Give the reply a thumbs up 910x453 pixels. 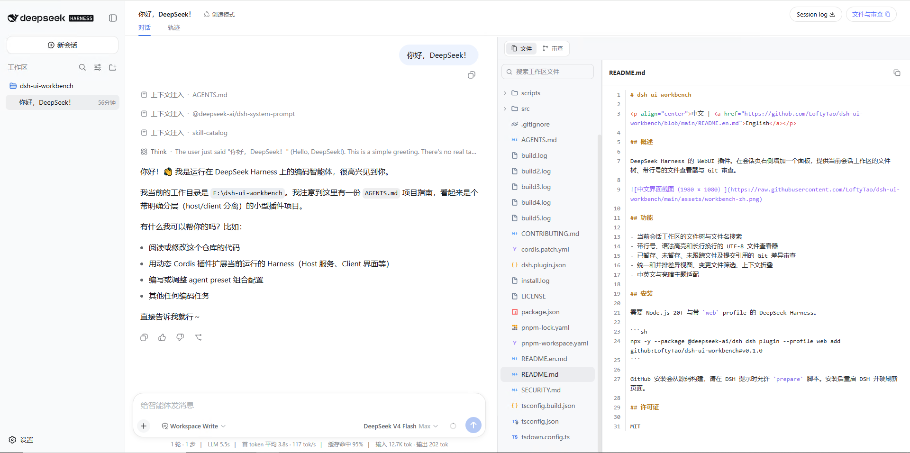[x=162, y=337]
